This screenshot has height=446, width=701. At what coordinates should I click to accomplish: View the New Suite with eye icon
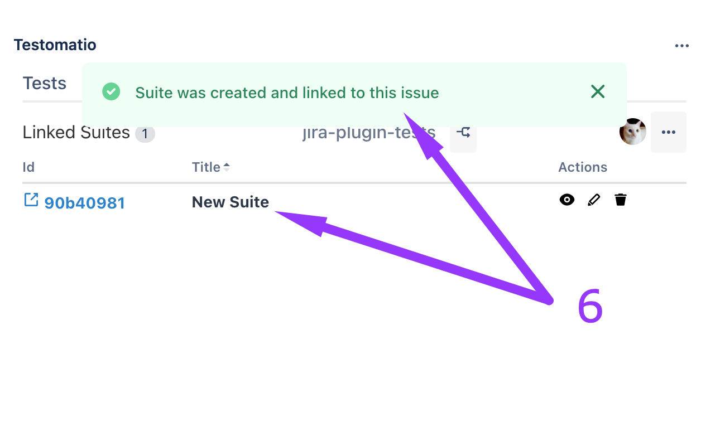click(567, 200)
